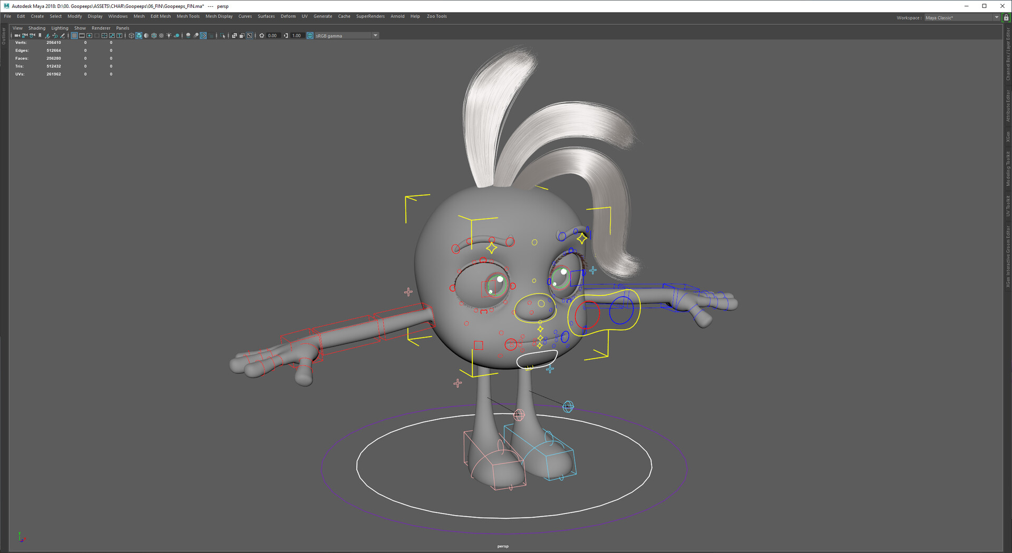The image size is (1012, 553).
Task: Open the sRGB gamma view transform dropdown
Action: (x=347, y=35)
